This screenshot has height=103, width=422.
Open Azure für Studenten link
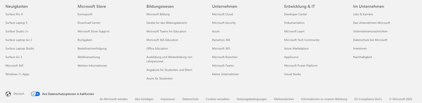click(159, 79)
